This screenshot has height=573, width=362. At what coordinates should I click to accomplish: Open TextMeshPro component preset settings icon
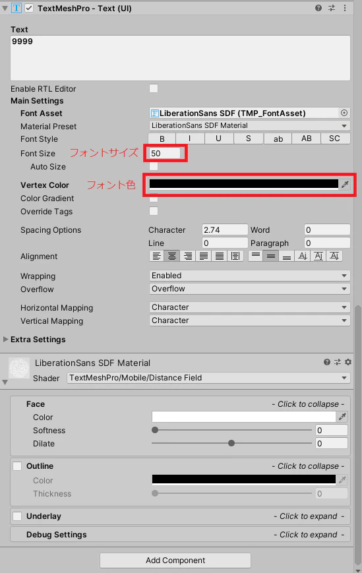tap(332, 8)
